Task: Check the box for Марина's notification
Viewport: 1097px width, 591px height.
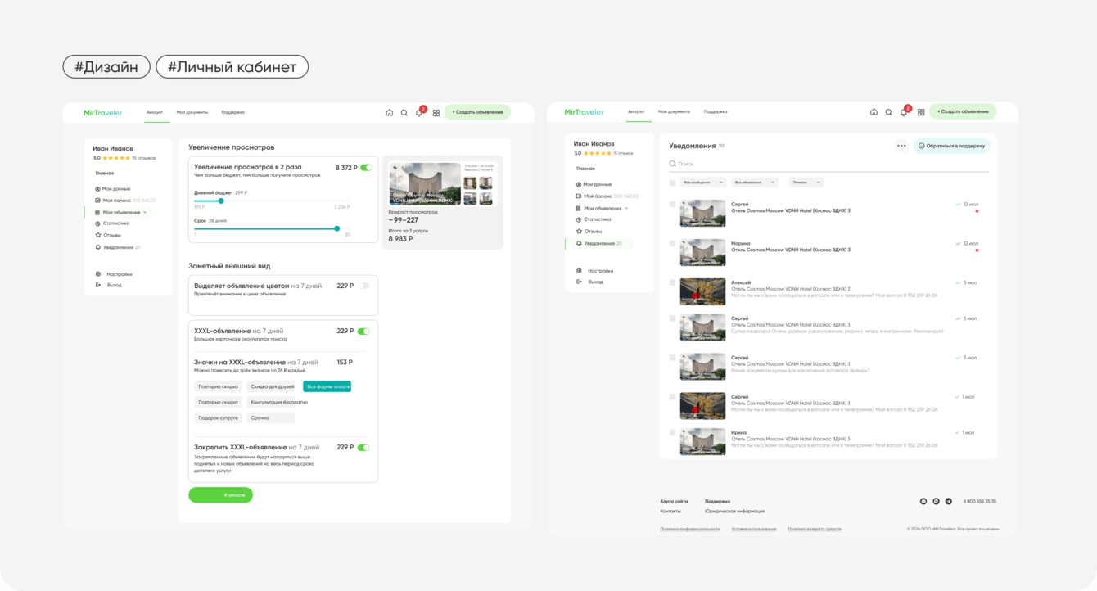Action: (673, 244)
